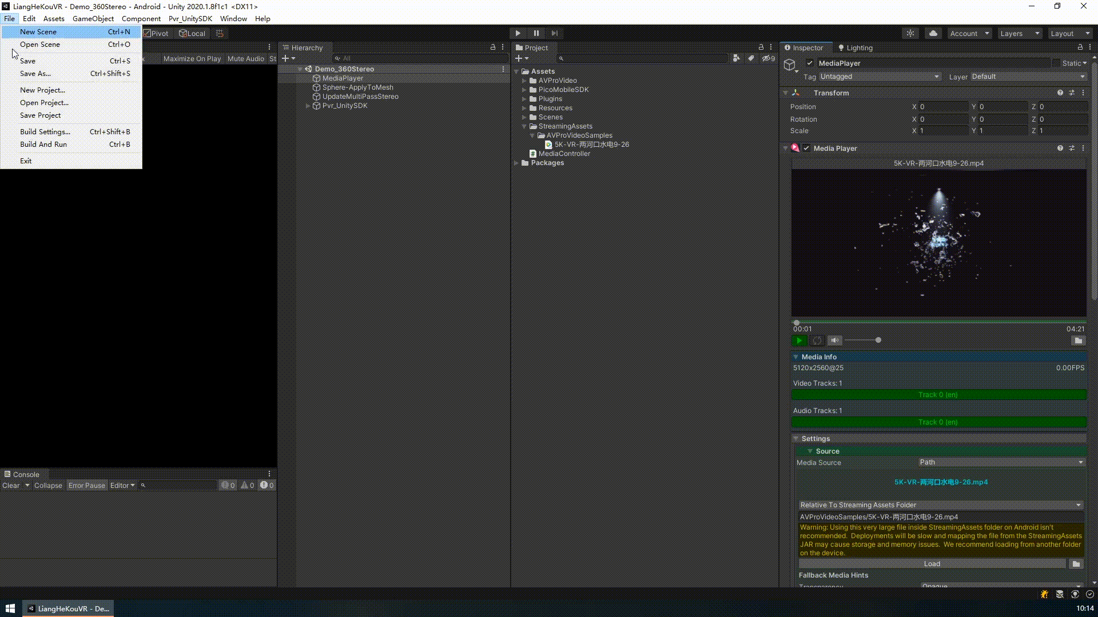Screen dimensions: 1098x617
Task: Open Media Player component help icon
Action: pos(1060,148)
